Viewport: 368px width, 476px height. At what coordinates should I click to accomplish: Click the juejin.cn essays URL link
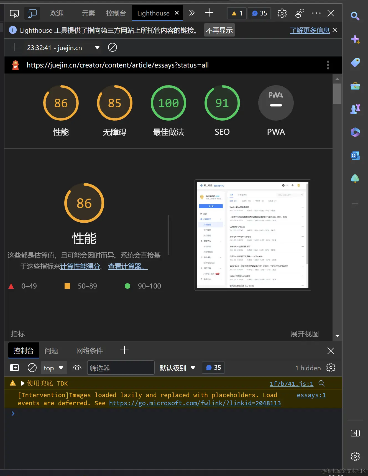pos(118,65)
